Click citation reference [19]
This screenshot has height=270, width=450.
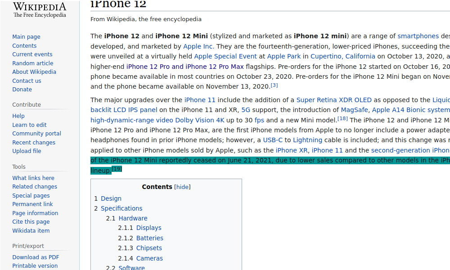coord(117,169)
